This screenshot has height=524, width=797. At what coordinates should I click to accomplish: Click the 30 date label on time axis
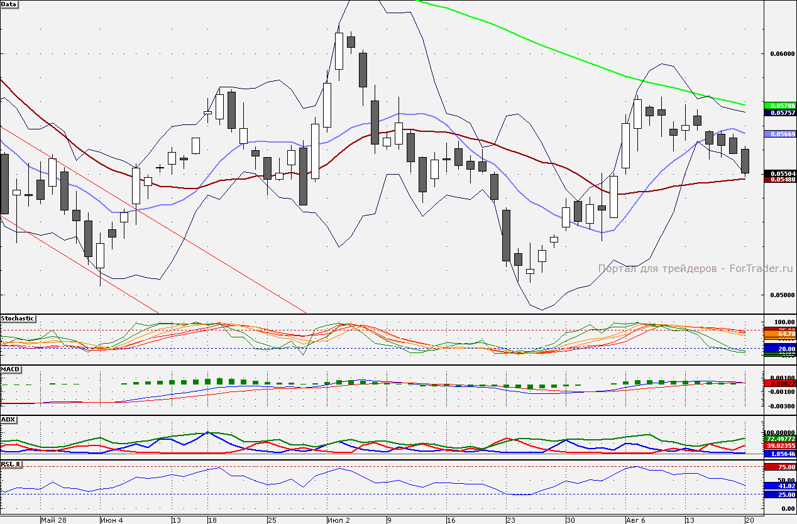[x=570, y=520]
